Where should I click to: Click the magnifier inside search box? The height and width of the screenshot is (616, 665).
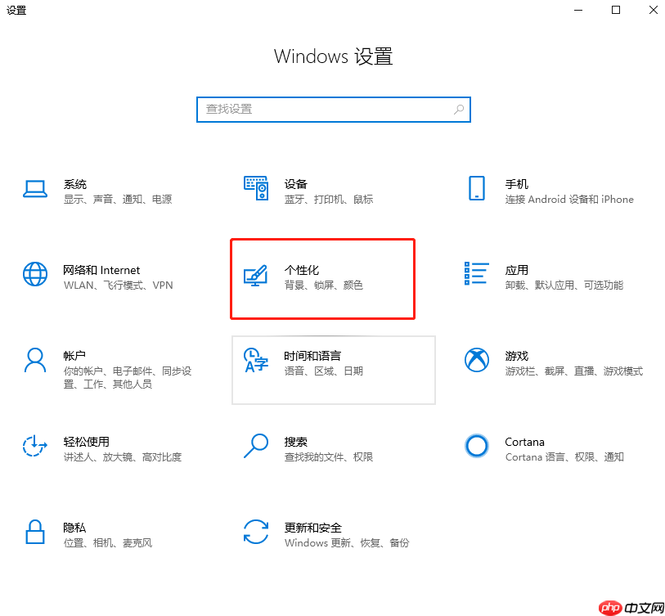458,110
